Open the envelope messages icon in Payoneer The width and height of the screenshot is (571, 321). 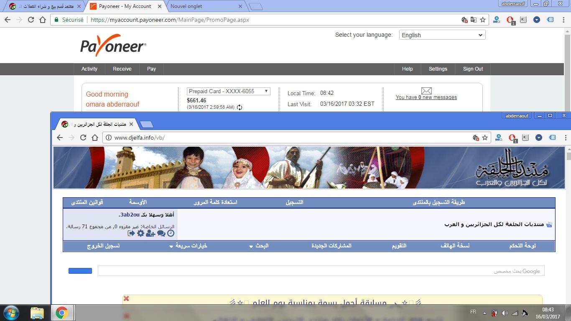click(426, 91)
